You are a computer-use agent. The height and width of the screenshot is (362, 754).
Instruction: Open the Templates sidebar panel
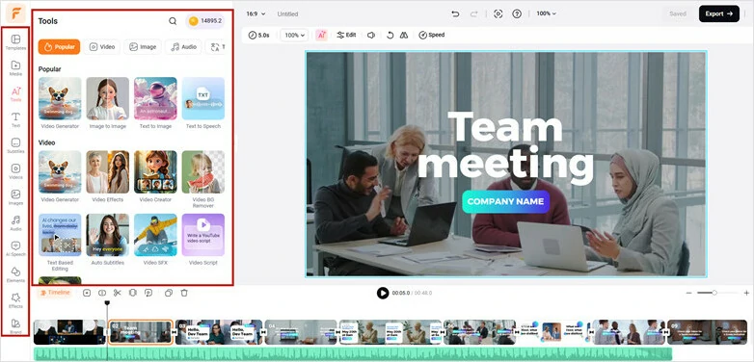coord(15,41)
